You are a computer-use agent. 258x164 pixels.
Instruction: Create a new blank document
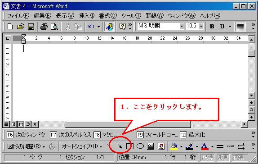(x=10, y=27)
